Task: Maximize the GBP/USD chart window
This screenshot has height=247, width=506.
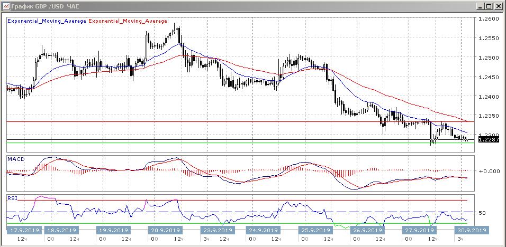Action: 489,6
